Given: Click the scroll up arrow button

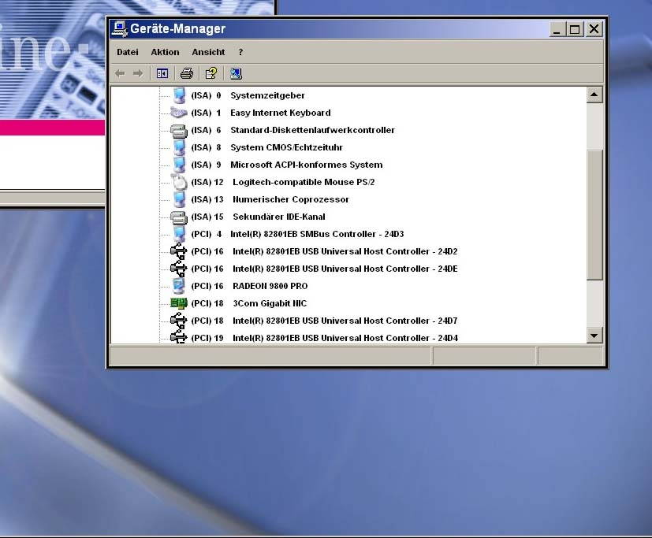Looking at the screenshot, I should point(594,95).
